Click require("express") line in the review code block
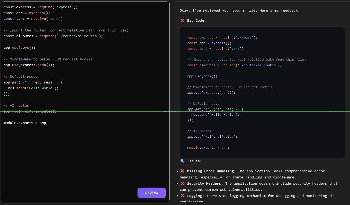The width and height of the screenshot is (350, 205). 223,37
